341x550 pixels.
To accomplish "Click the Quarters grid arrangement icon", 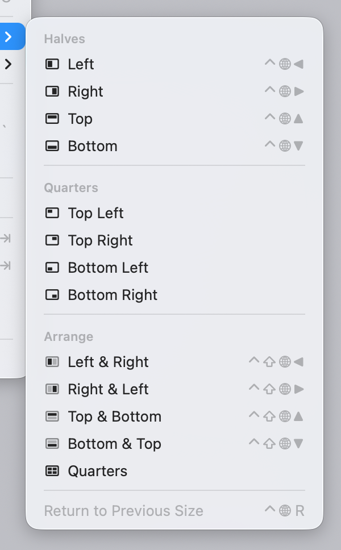I will click(x=52, y=471).
